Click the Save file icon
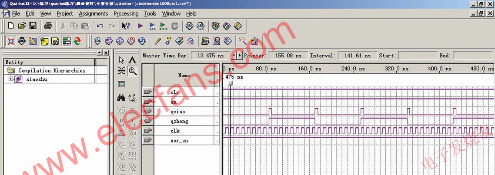 (32, 26)
